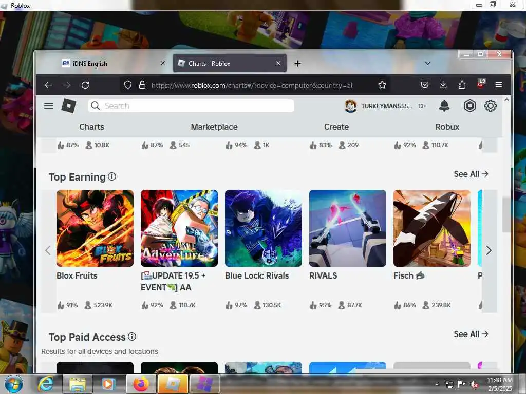
Task: Expand the list all tabs chevron
Action: tap(428, 63)
